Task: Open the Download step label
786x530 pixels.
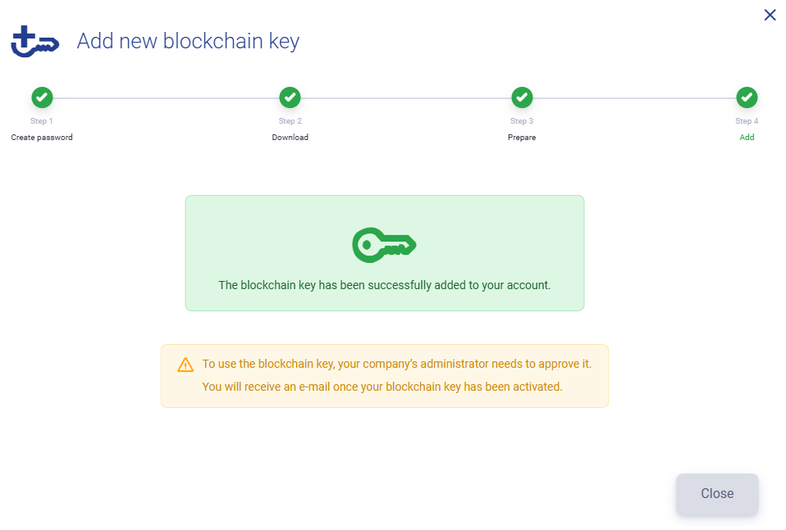Action: [x=290, y=137]
